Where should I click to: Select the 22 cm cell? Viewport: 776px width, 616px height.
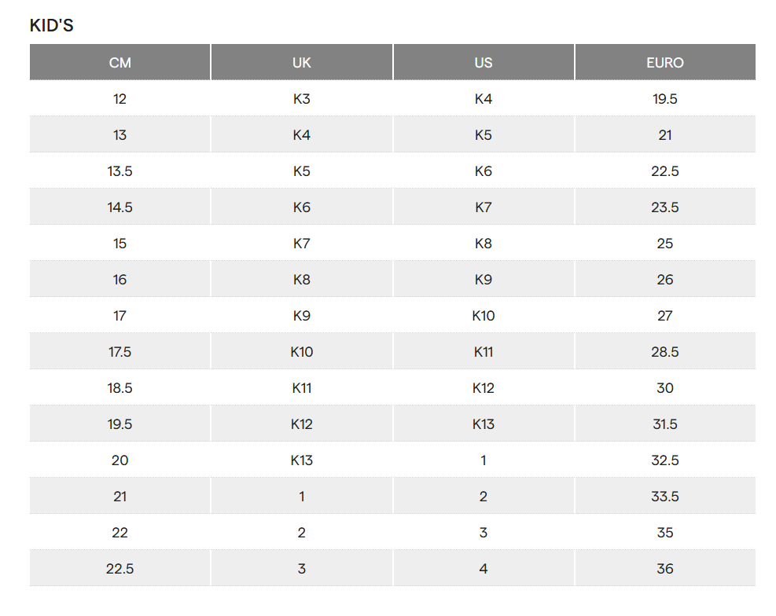pyautogui.click(x=120, y=533)
